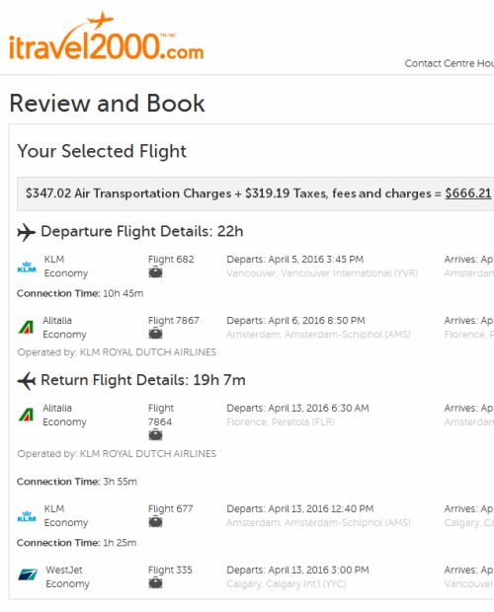Click the WestJet logo beside Flight 335
The image size is (494, 612).
point(28,574)
